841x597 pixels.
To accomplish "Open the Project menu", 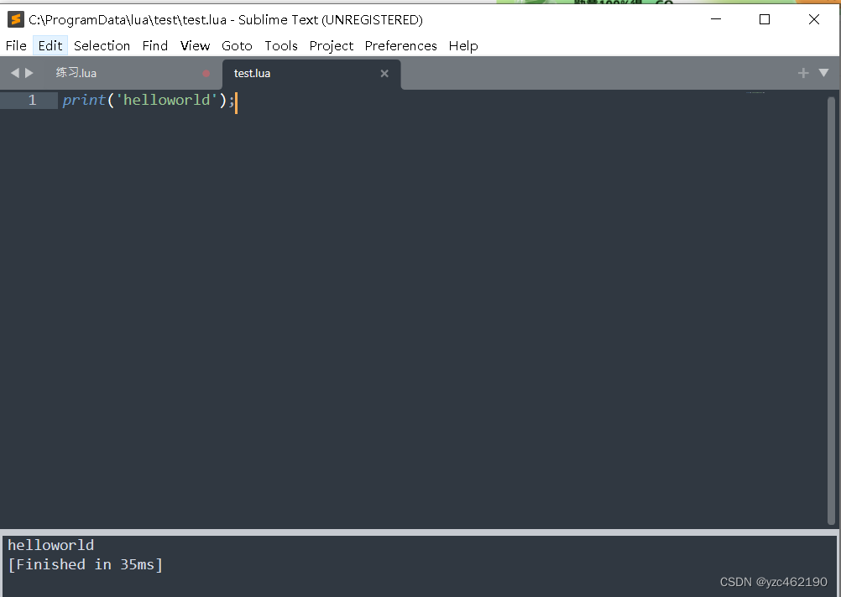I will point(331,45).
